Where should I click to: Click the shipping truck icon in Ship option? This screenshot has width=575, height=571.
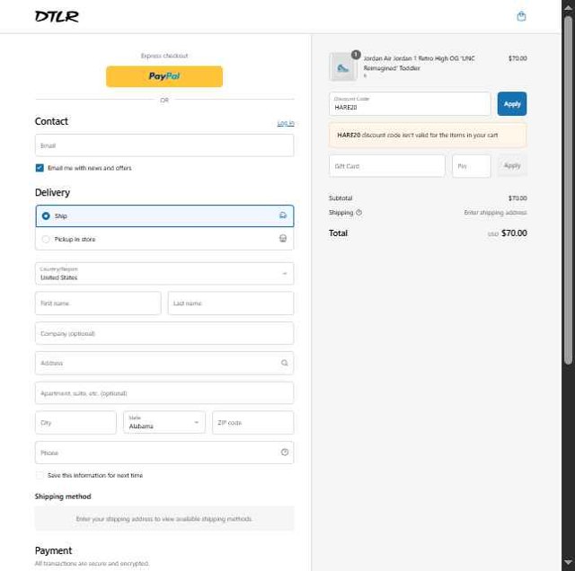283,215
